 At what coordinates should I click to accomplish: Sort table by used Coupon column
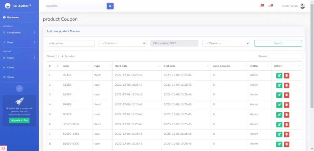229,66
